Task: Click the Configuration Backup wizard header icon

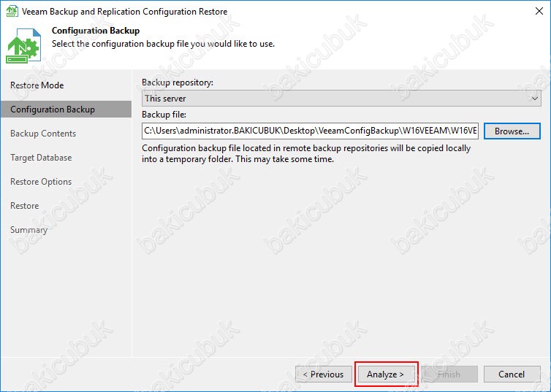Action: (23, 45)
